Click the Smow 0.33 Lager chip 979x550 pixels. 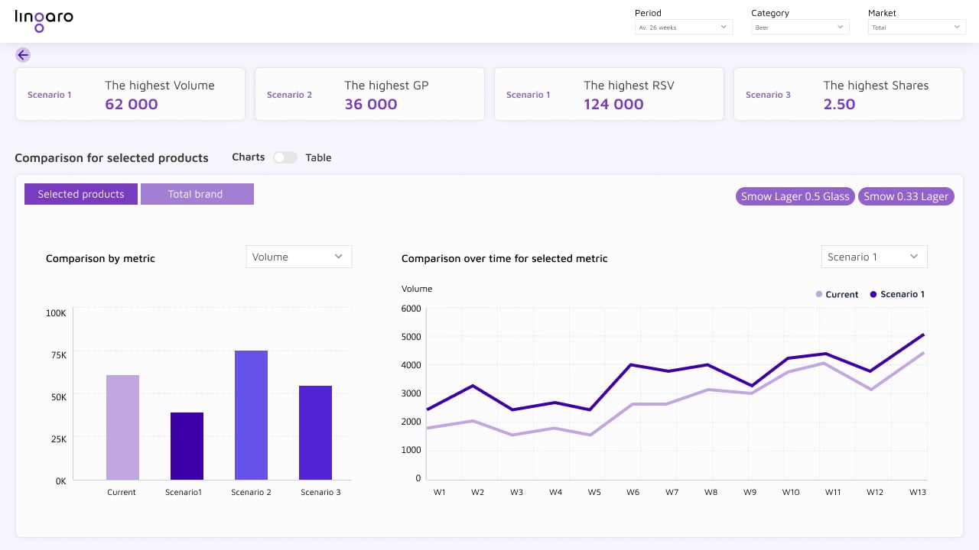click(906, 196)
